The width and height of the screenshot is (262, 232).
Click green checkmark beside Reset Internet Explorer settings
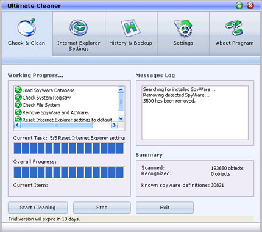coord(18,119)
